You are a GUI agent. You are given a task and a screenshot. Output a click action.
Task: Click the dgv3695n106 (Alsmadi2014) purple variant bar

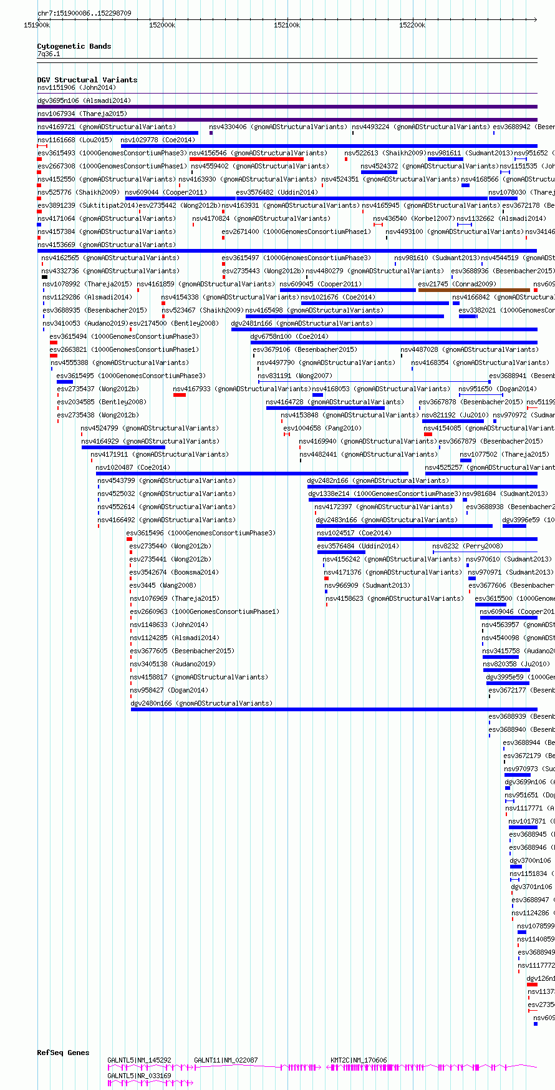pyautogui.click(x=287, y=107)
